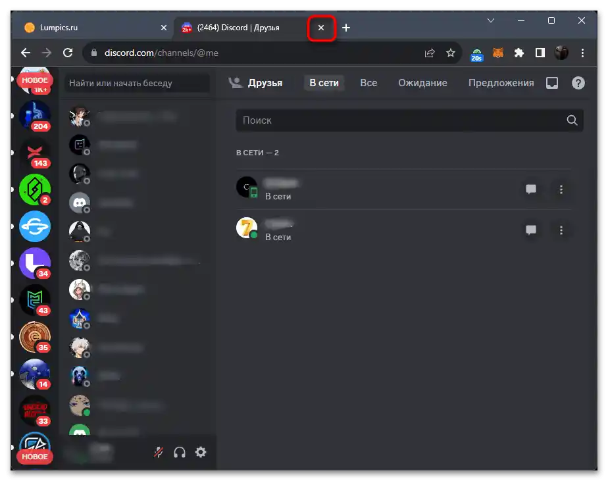Open the 20s extension icon
Viewport: 608px width, 481px height.
tap(476, 54)
